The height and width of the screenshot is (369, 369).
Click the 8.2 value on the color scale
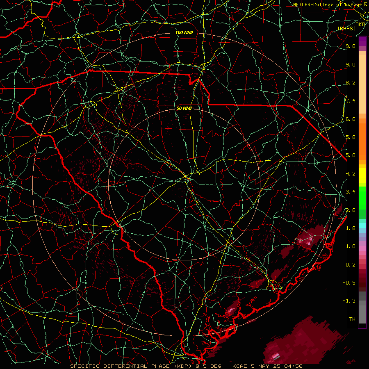(x=351, y=82)
